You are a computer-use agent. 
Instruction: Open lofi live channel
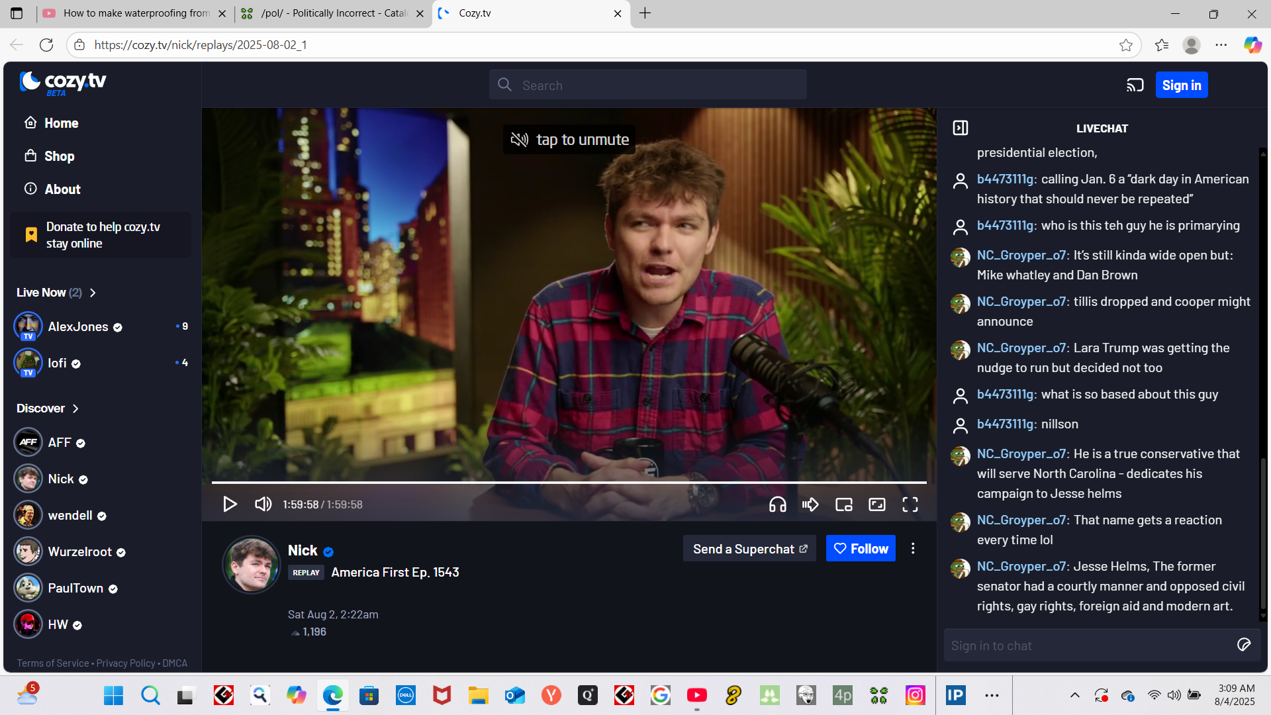coord(101,363)
